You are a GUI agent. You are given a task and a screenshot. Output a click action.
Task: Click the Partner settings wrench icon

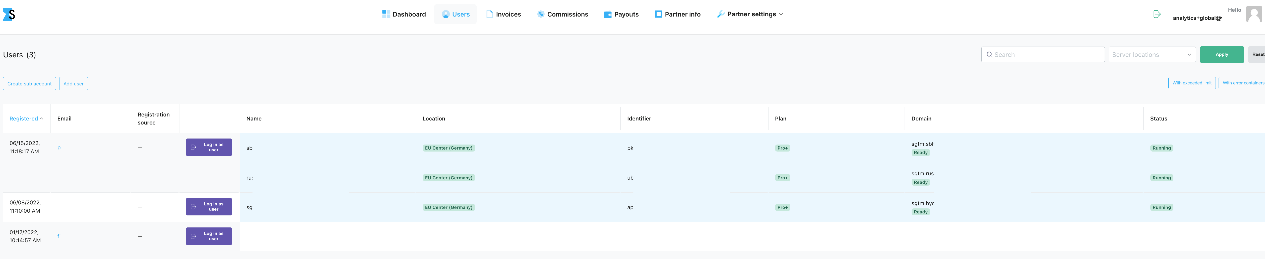click(x=720, y=14)
